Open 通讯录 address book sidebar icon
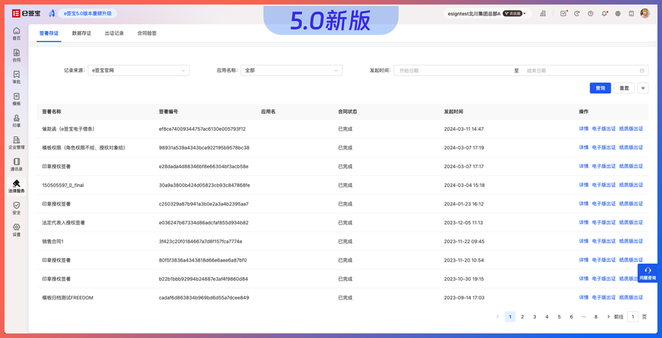This screenshot has width=662, height=338. click(16, 165)
